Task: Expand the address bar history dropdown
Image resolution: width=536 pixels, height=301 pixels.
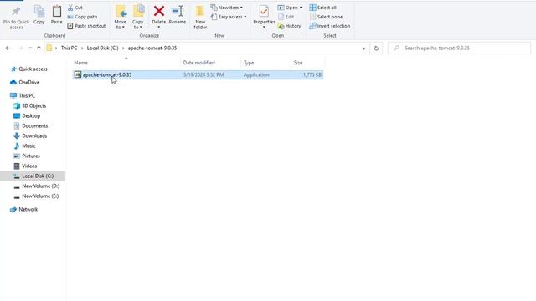Action: (x=363, y=48)
